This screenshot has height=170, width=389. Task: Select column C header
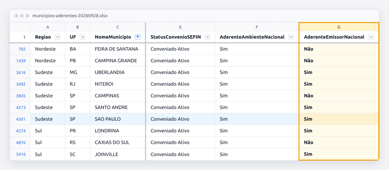pos(118,27)
